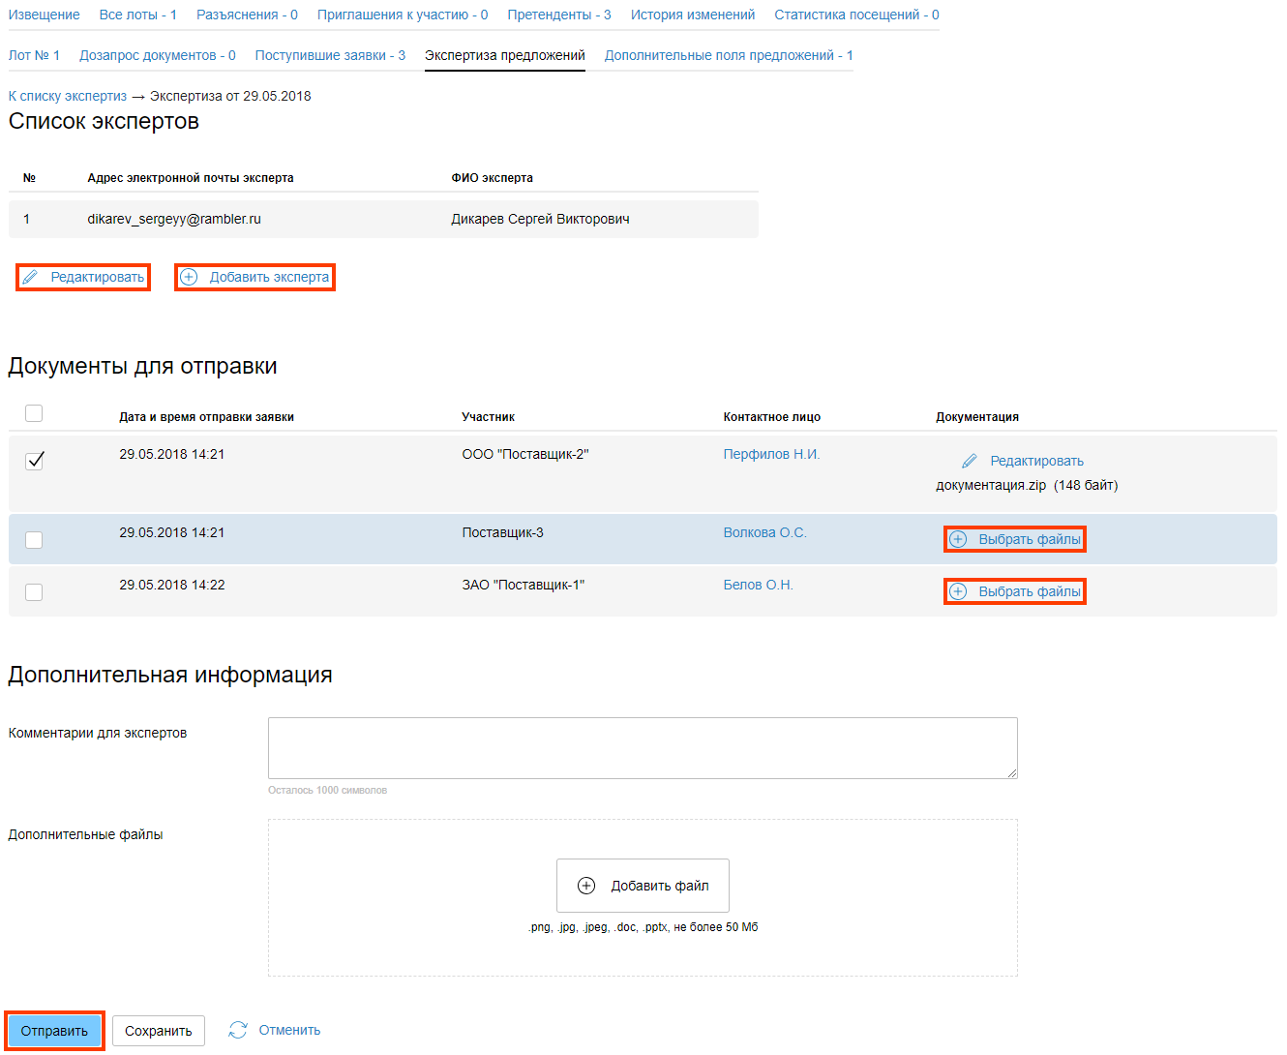Viewport: 1287px width, 1055px height.
Task: Click plus icon in Поставщик-3 Выбрать файлы
Action: [958, 540]
